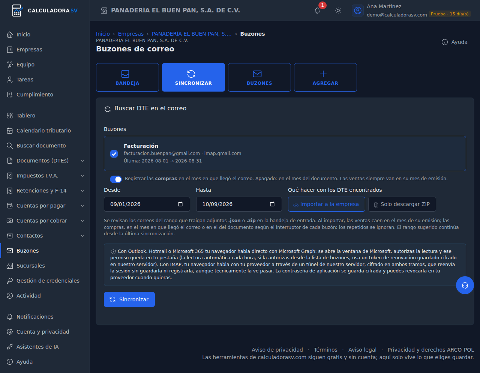
Task: Click the Sucursales icon in sidebar
Action: [10, 266]
